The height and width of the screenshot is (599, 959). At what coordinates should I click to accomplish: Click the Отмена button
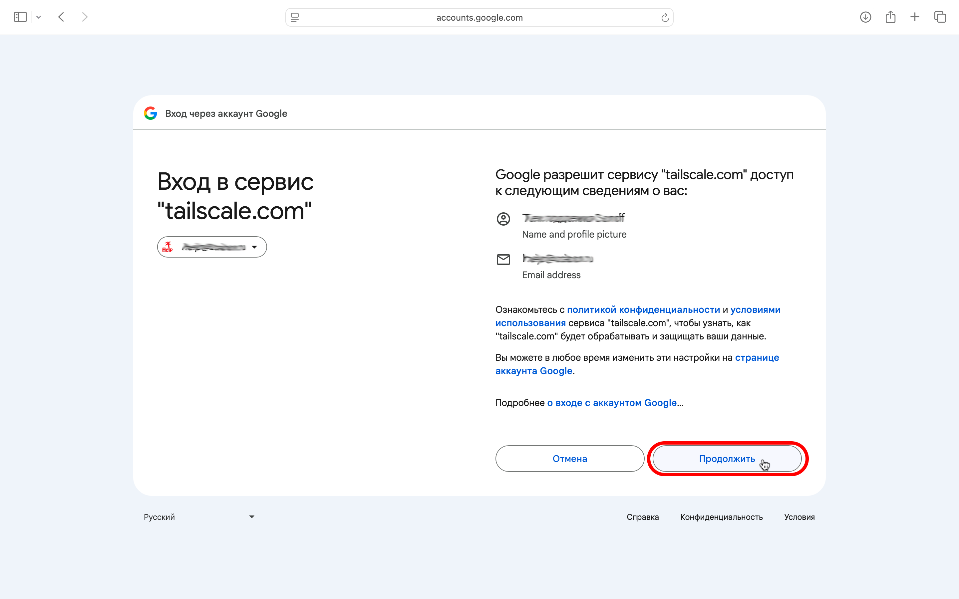click(x=570, y=459)
